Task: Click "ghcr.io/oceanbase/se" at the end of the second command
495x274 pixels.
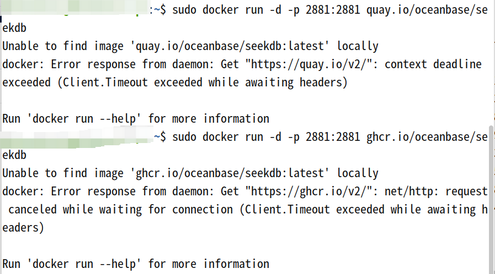Action: coord(427,137)
